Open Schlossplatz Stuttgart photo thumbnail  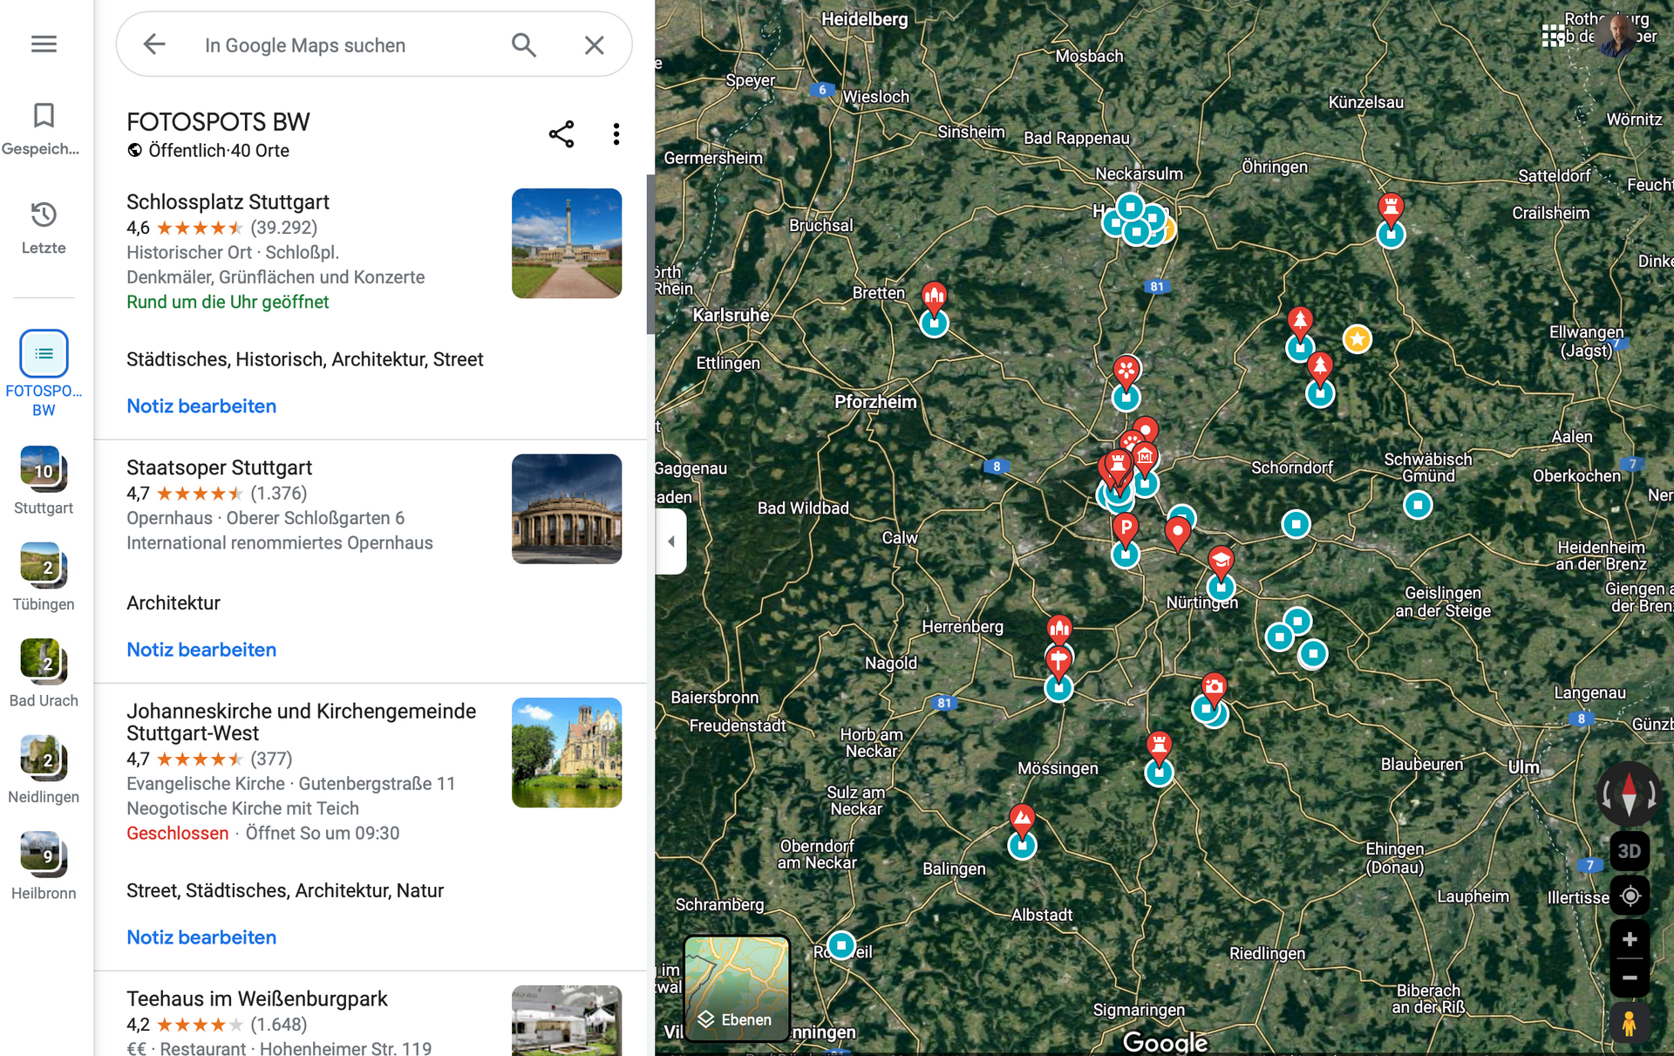pyautogui.click(x=567, y=243)
